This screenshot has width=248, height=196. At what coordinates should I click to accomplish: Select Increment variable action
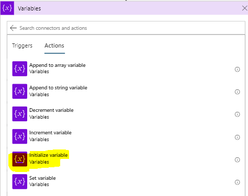coord(50,133)
